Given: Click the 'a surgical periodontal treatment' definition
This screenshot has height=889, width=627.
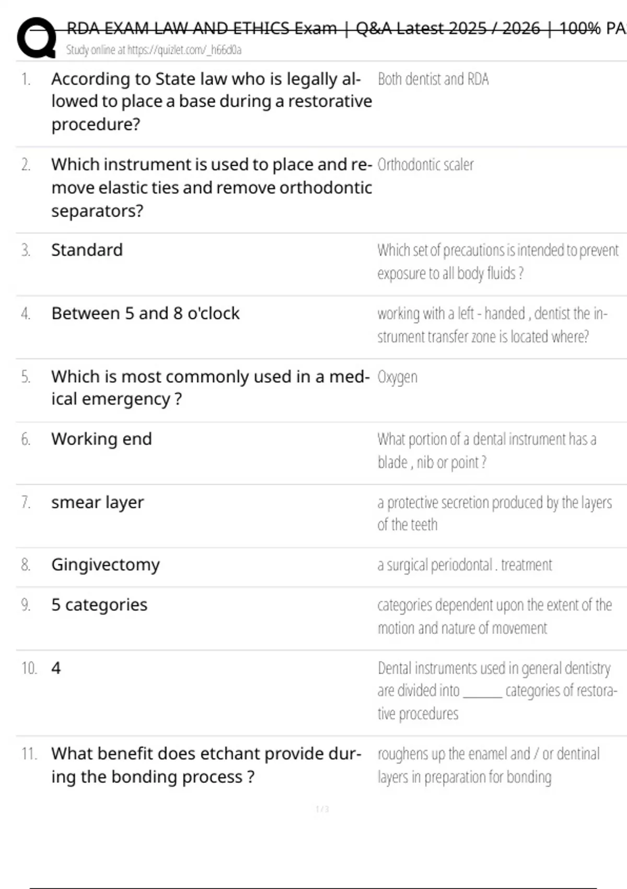Looking at the screenshot, I should click(465, 565).
